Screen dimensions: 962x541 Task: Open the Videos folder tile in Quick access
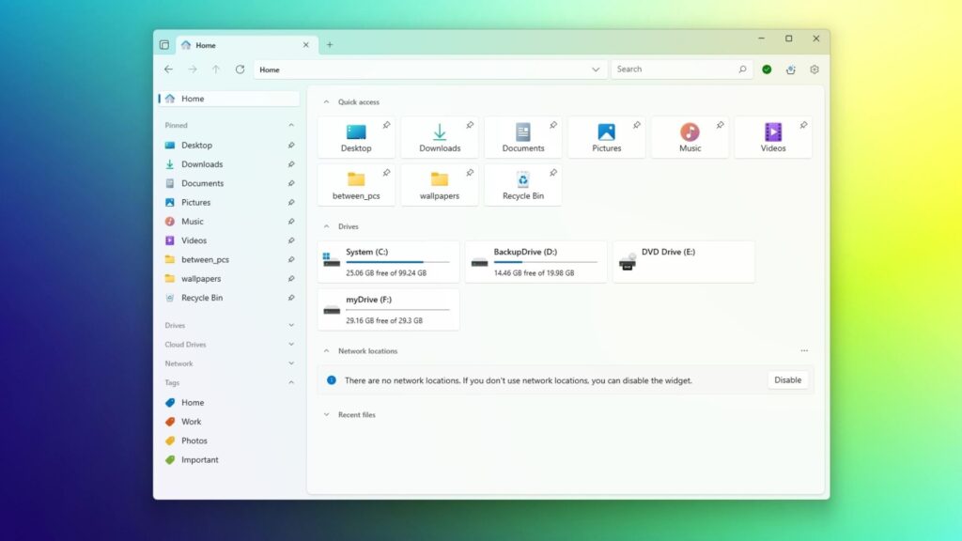click(772, 137)
